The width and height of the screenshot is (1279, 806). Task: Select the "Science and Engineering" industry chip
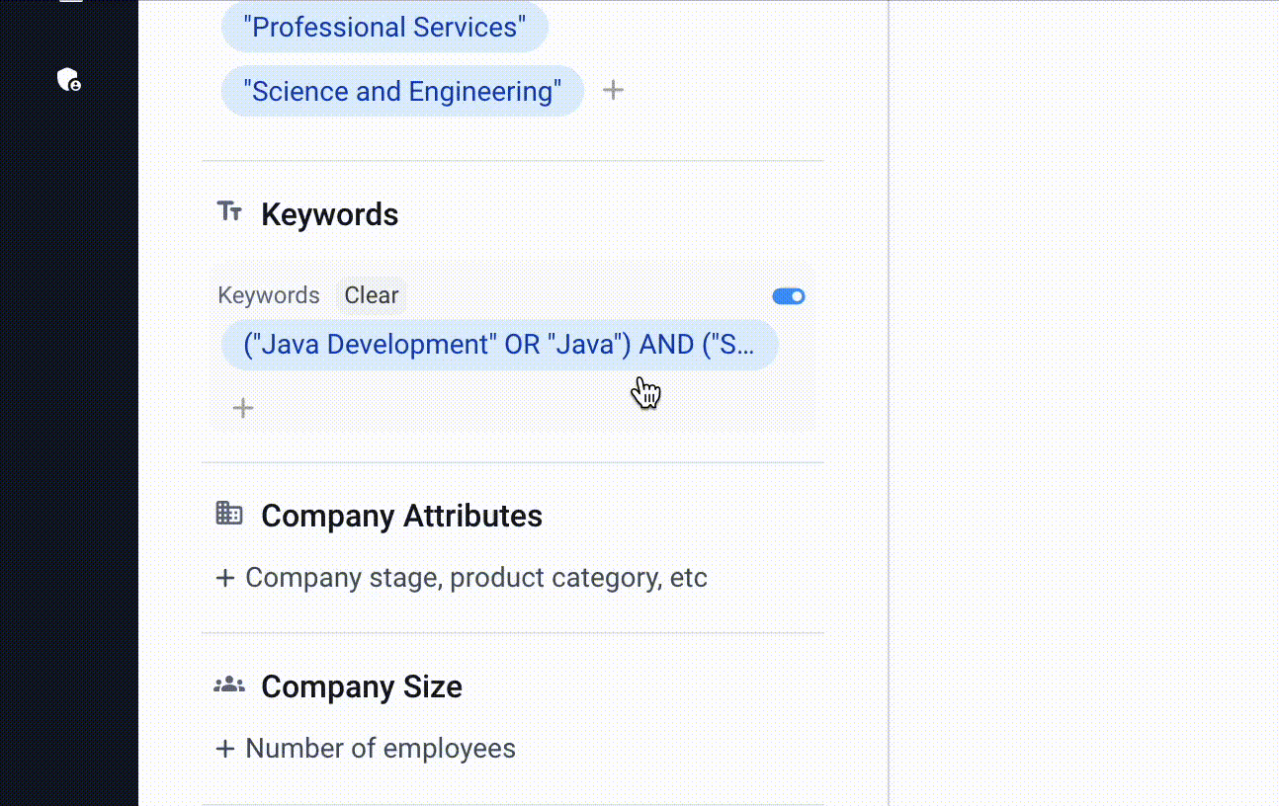point(402,91)
